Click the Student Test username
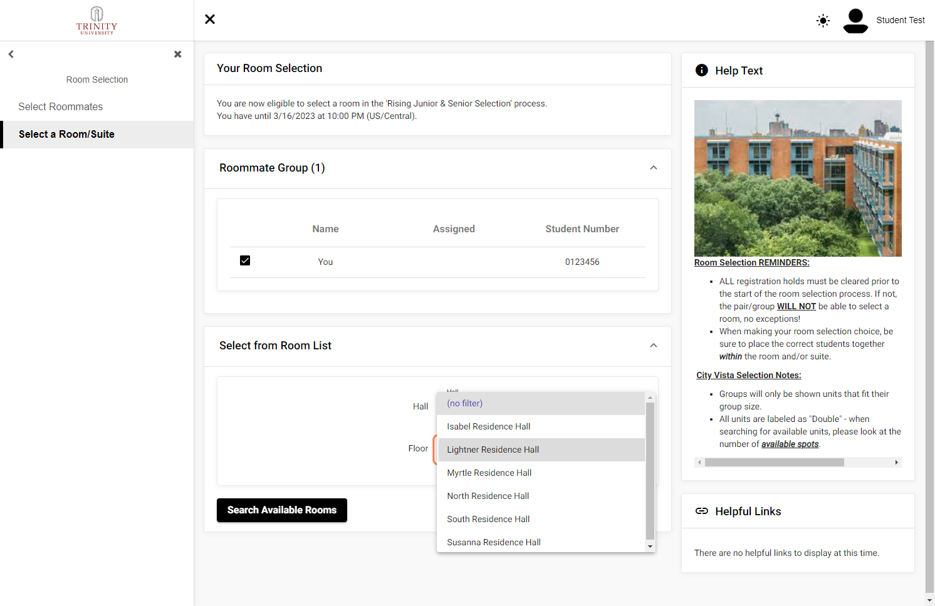This screenshot has height=606, width=935. tap(901, 20)
